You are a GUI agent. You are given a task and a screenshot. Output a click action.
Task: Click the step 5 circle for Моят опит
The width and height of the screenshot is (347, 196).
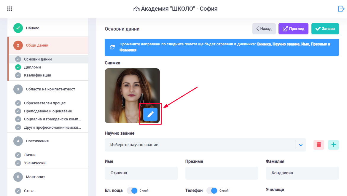click(18, 177)
